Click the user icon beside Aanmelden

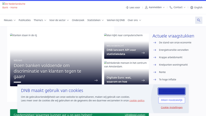coord(146,8)
